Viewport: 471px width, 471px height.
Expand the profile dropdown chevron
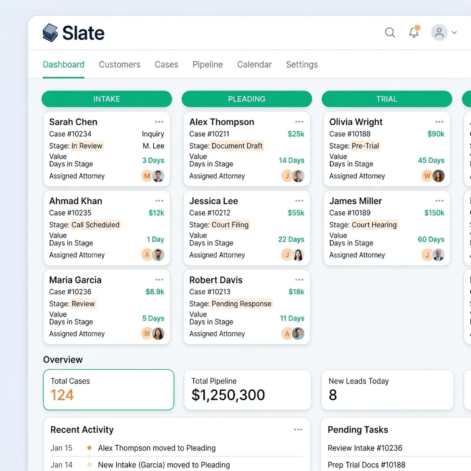tap(454, 33)
